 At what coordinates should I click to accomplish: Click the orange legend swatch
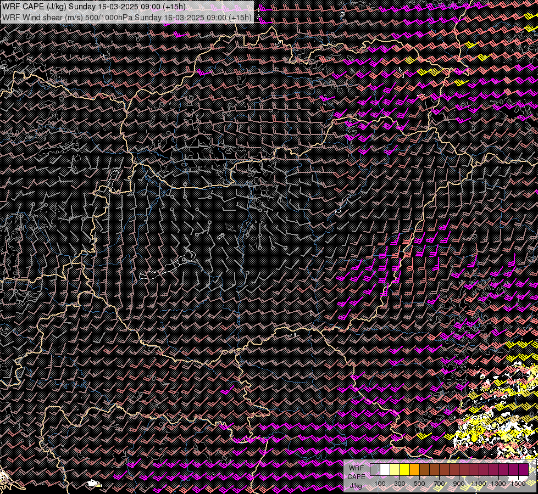point(414,470)
